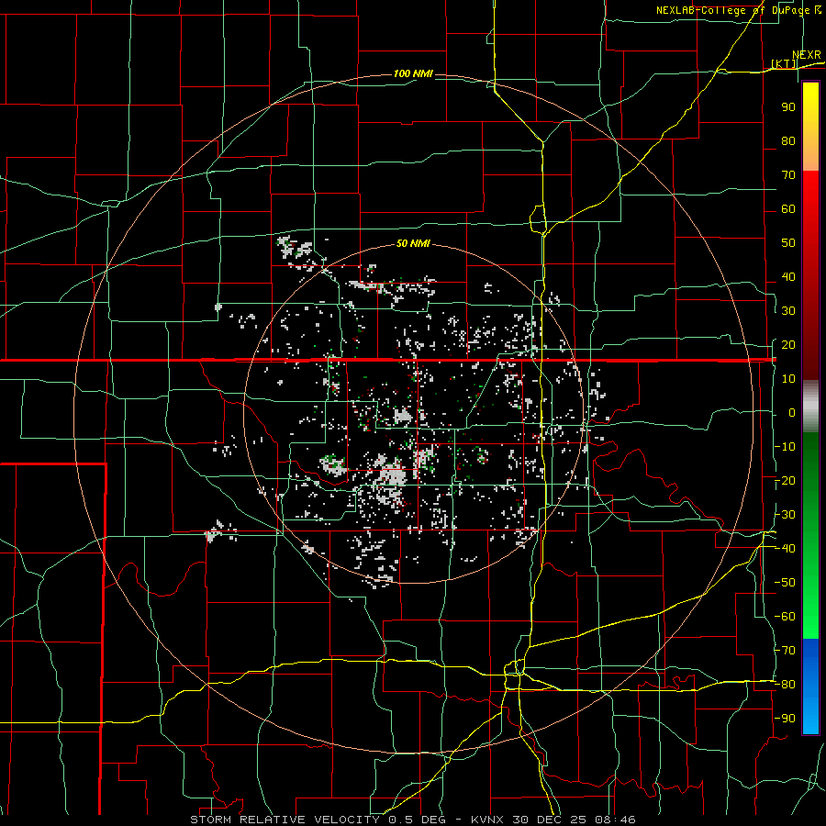Click the NEXR label above the scale
The height and width of the screenshot is (826, 826).
coord(806,55)
